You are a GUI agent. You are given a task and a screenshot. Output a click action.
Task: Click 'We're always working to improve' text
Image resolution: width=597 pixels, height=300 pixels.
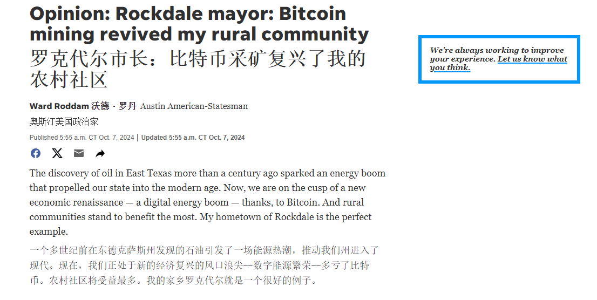[x=497, y=50]
